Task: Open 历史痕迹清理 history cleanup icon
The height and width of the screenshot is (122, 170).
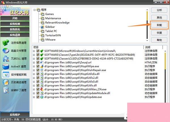Action: [6, 82]
